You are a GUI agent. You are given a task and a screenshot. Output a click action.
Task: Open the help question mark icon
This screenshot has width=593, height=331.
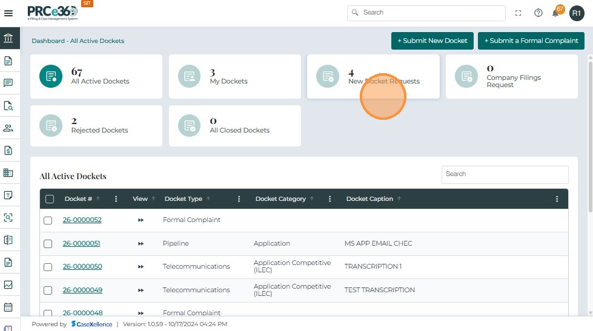[x=538, y=13]
